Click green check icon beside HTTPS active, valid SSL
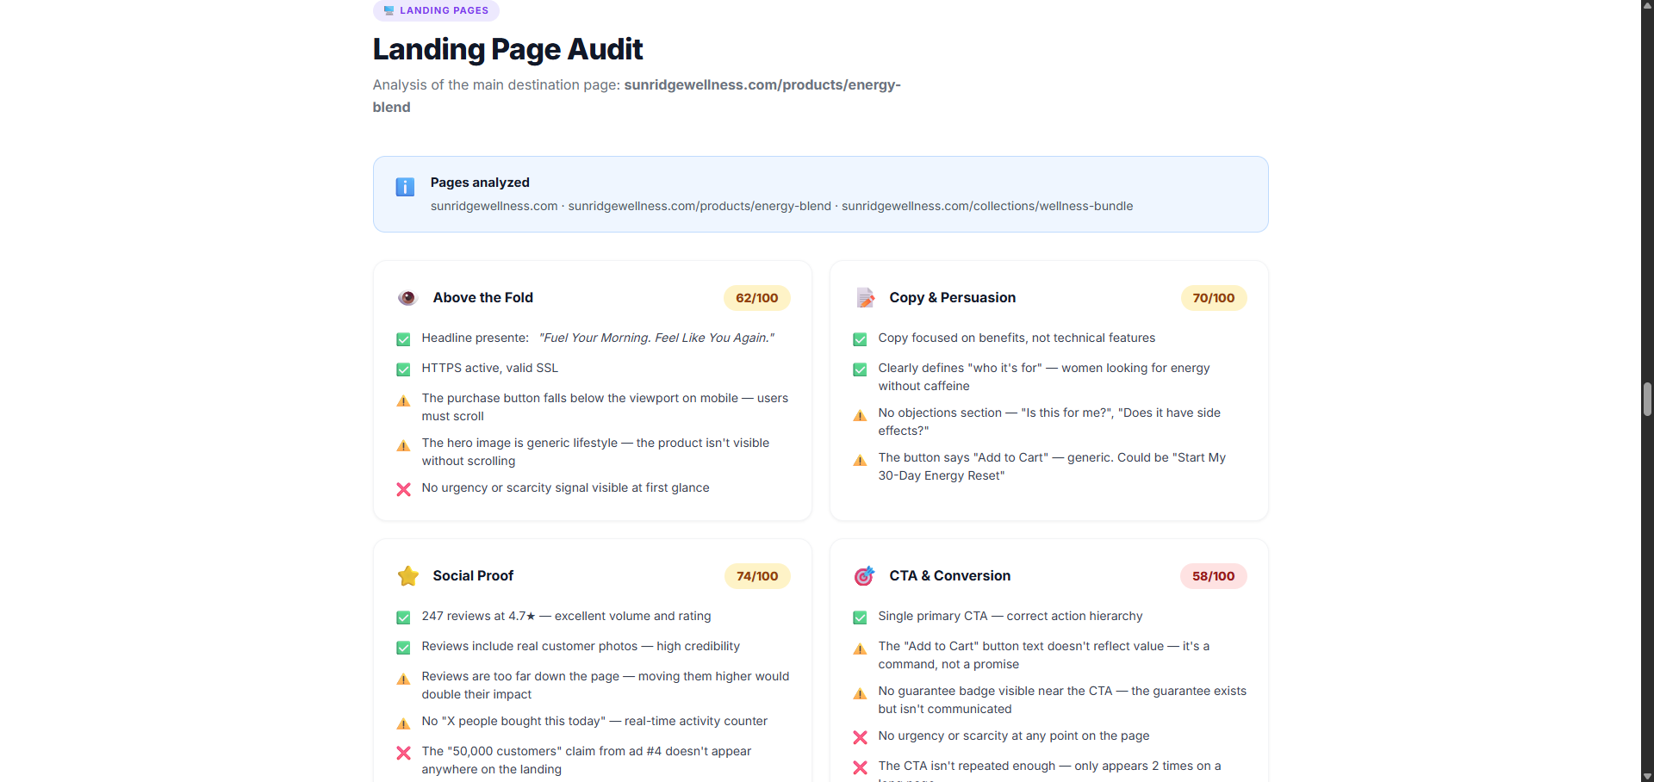This screenshot has width=1654, height=782. tap(403, 369)
